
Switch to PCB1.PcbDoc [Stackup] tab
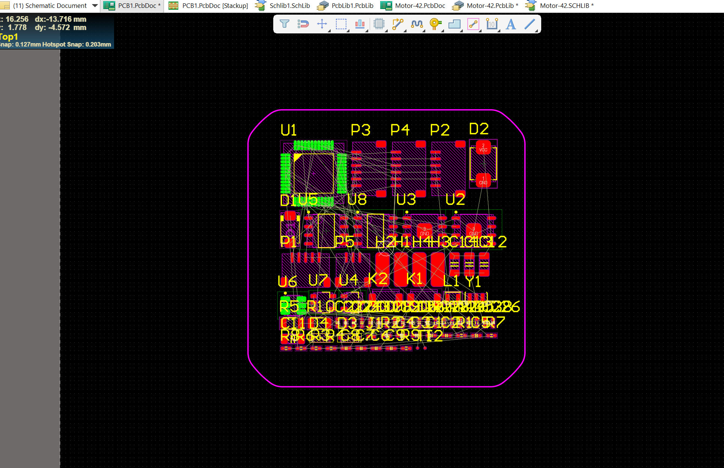coord(215,6)
